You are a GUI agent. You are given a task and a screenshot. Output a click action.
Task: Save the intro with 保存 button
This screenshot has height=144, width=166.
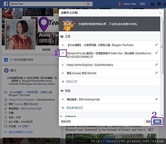(158, 121)
